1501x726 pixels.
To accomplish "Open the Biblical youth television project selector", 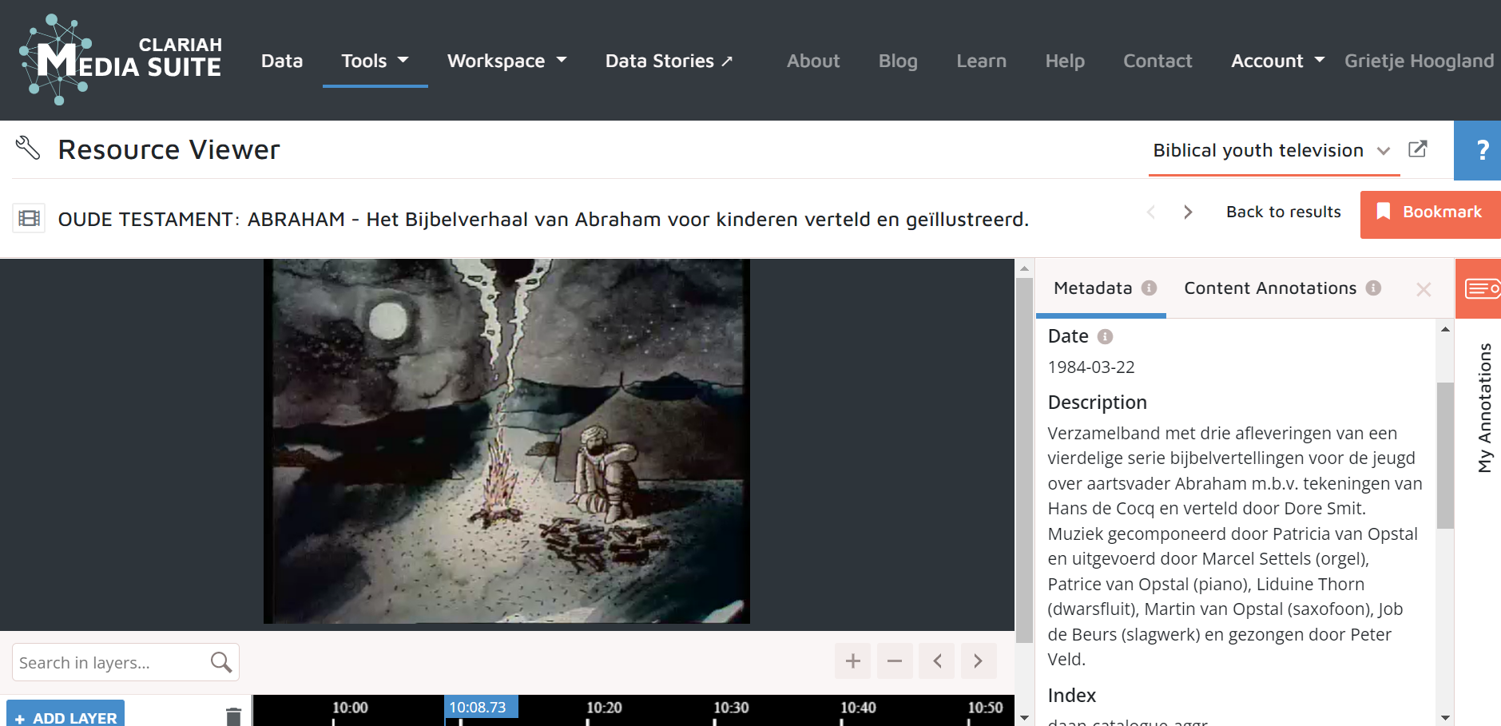I will [x=1271, y=150].
